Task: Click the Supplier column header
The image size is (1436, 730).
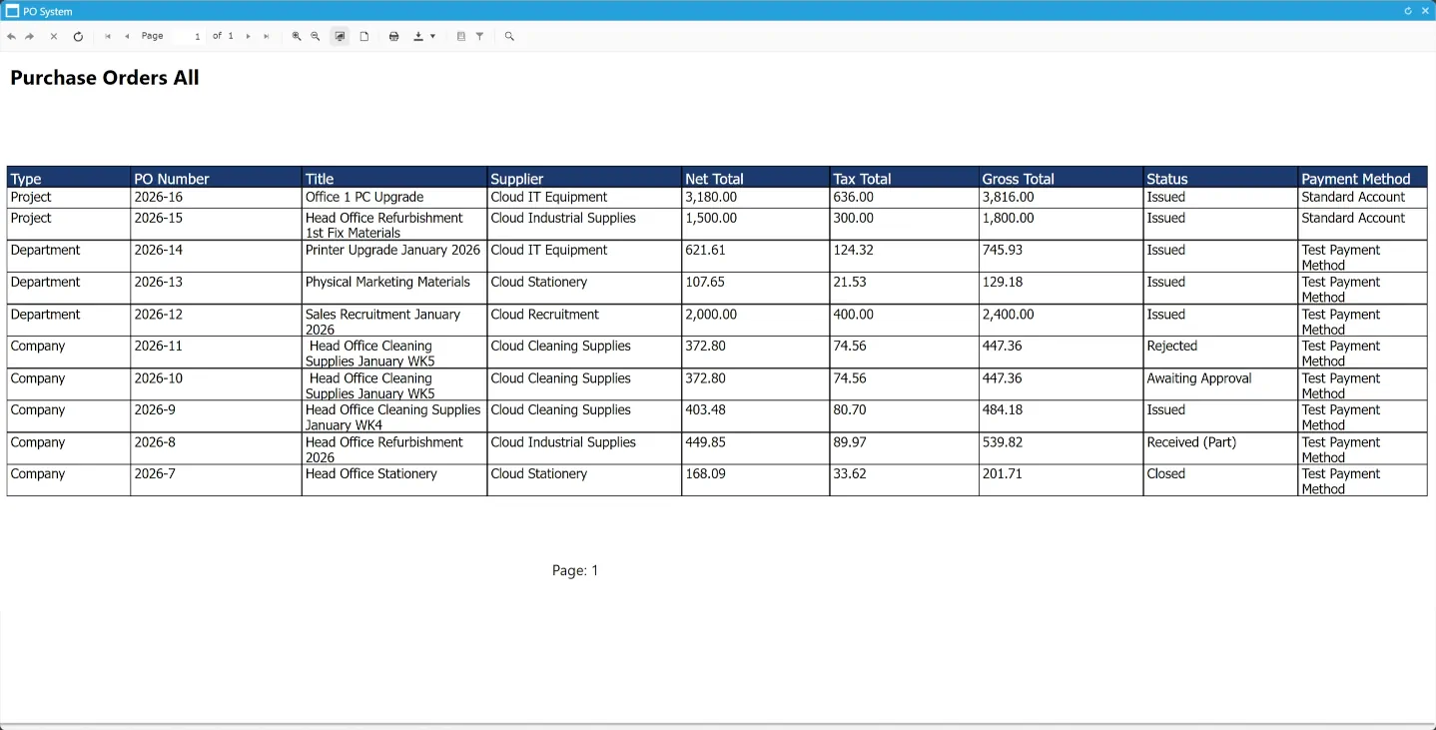Action: click(x=584, y=178)
